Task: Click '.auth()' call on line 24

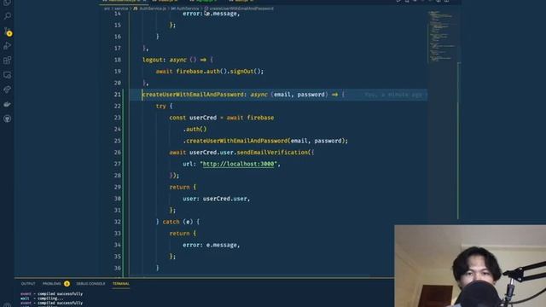Action: [195, 129]
